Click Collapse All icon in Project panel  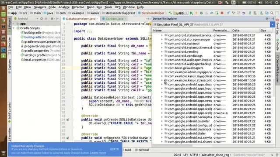pos(46,19)
